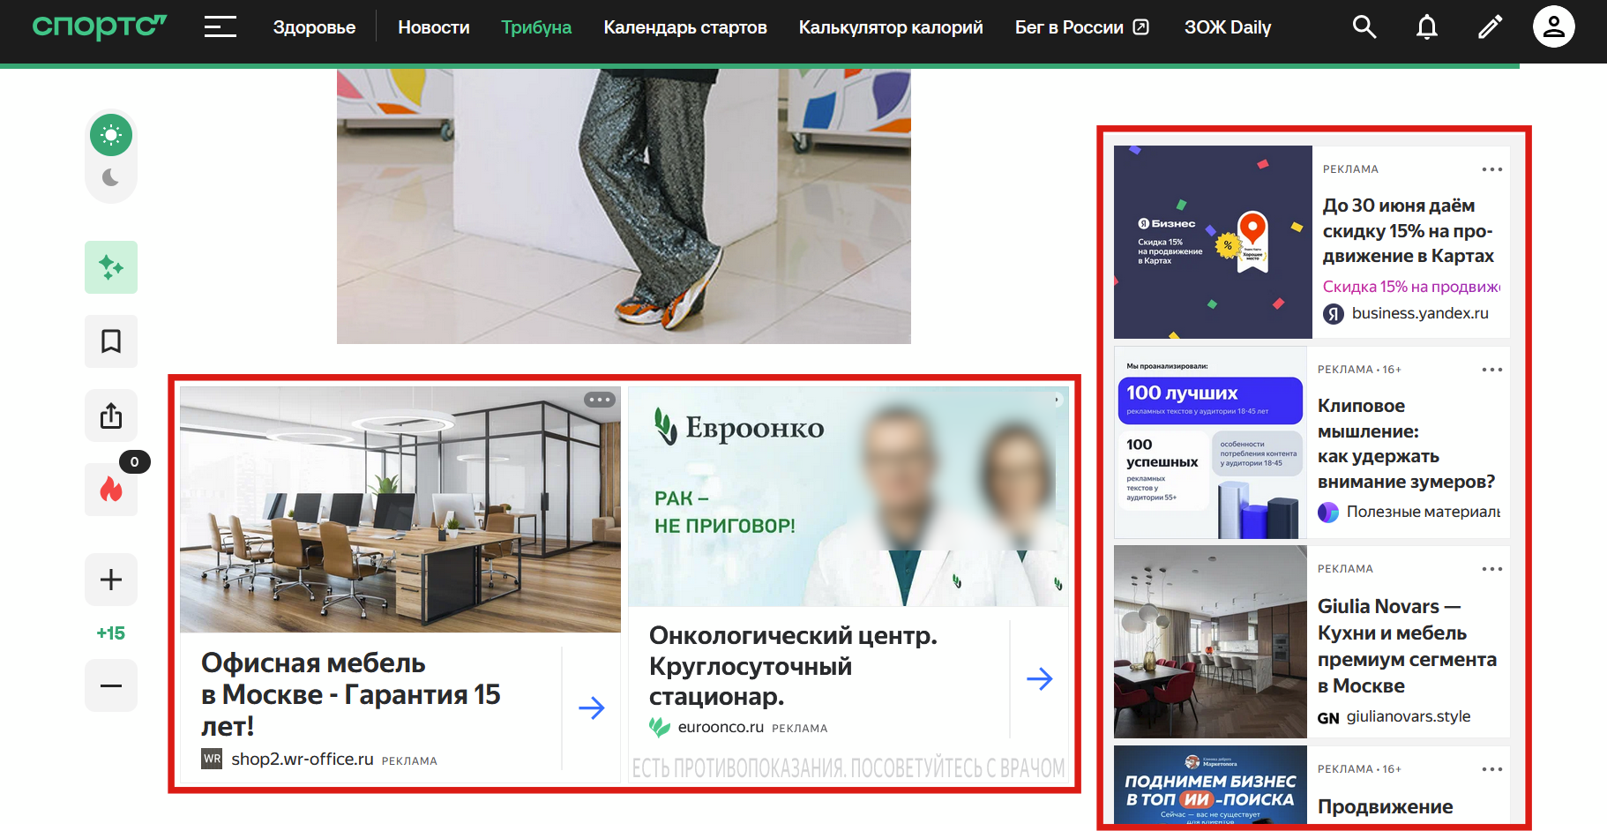Click the article photo of sequin trousers
Viewport: 1607px width, 831px height.
624,206
